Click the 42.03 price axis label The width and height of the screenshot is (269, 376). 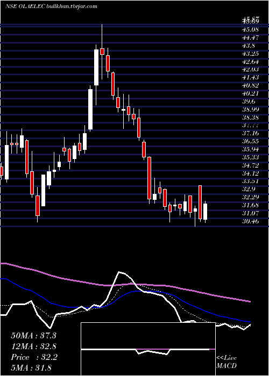(x=251, y=69)
